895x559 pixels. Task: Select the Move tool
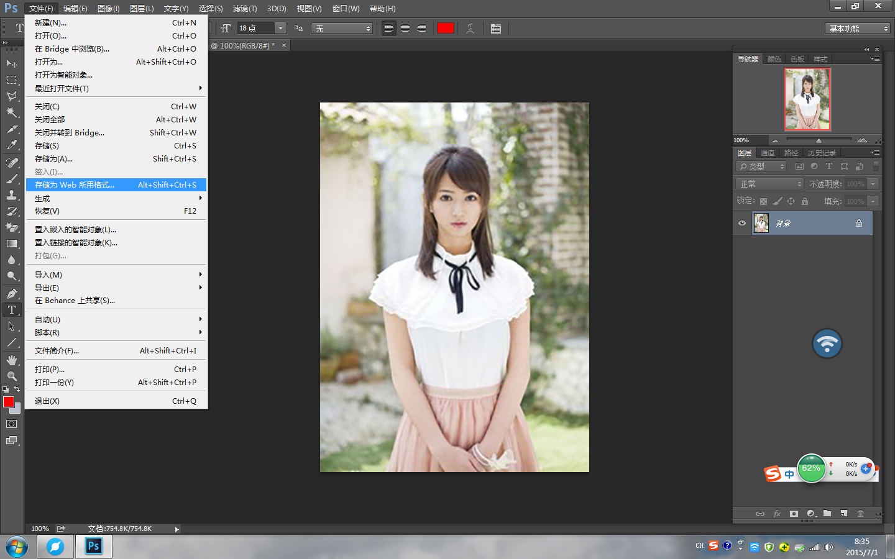click(x=12, y=63)
